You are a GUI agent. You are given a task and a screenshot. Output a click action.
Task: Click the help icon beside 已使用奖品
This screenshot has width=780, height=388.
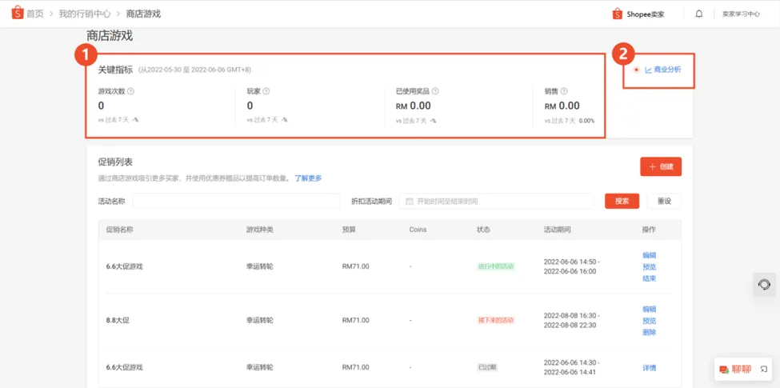point(435,91)
